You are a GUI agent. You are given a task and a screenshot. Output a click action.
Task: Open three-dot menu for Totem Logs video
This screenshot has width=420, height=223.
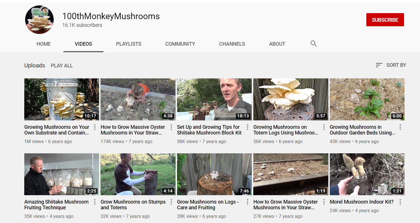[x=324, y=127]
